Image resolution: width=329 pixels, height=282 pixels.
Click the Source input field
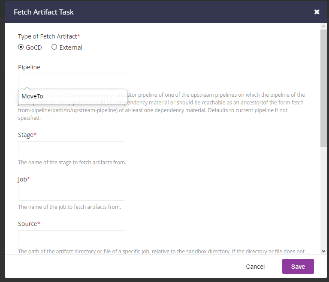point(72,238)
